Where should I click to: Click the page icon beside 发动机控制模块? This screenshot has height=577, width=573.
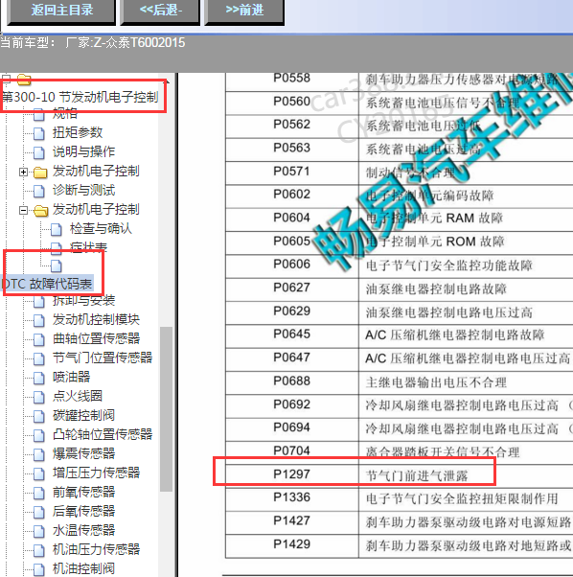point(39,320)
